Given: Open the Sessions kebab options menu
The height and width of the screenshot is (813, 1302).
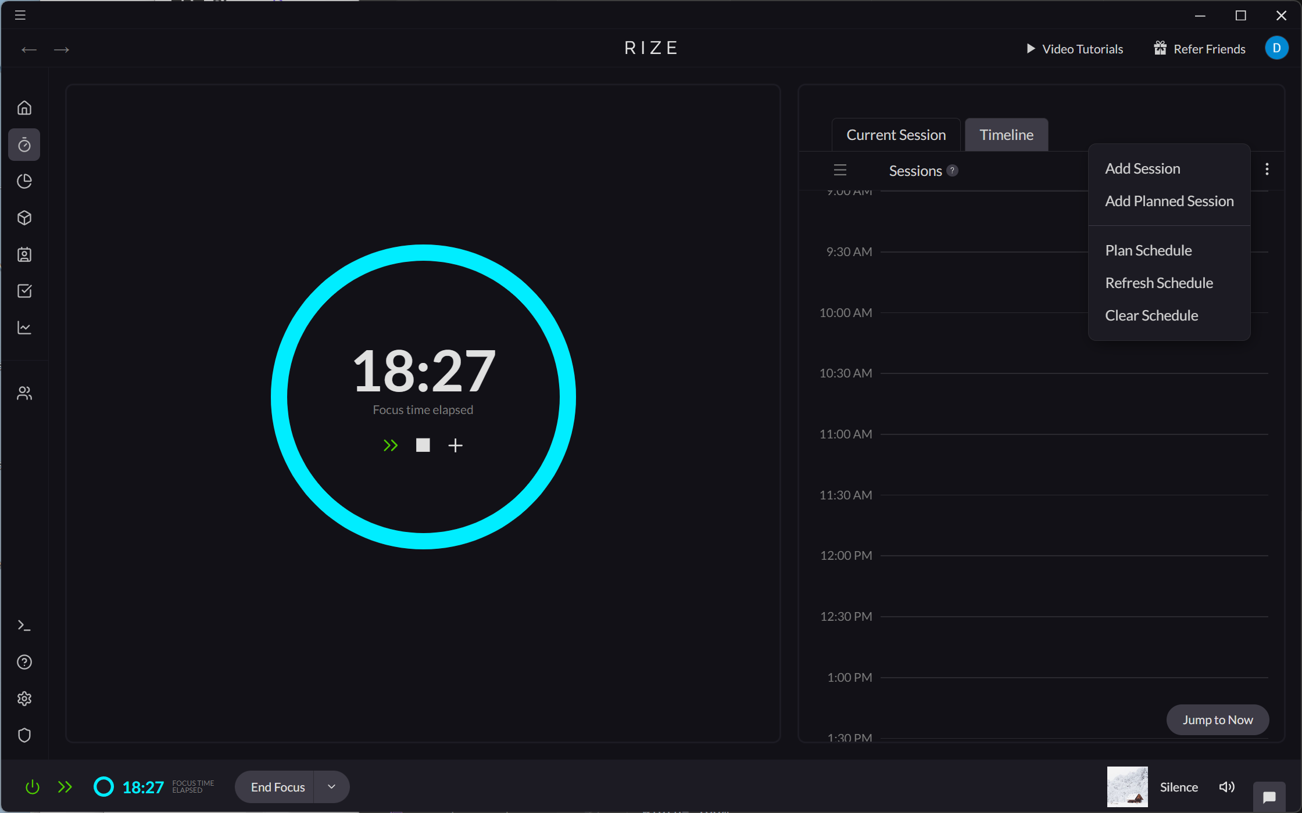Looking at the screenshot, I should 1267,169.
